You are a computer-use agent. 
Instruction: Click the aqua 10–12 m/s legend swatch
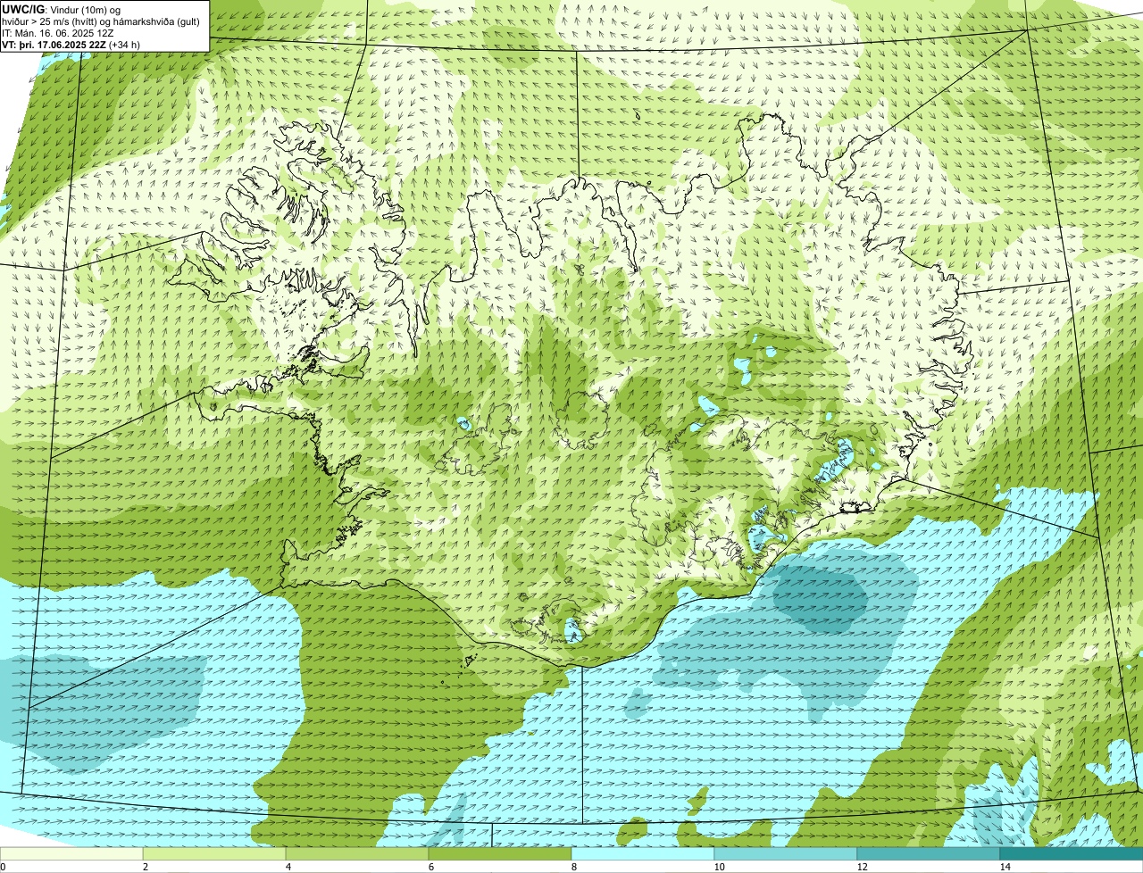coord(786,853)
